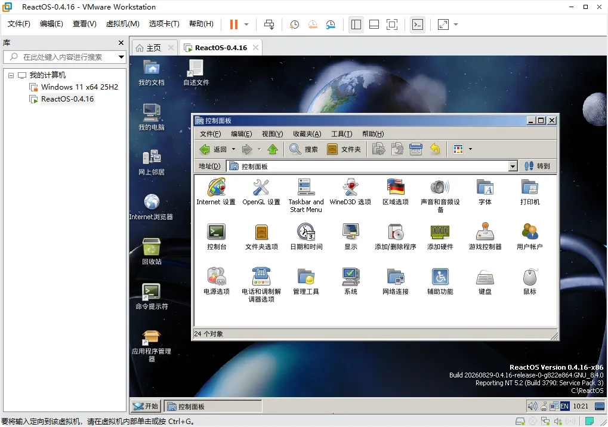Open 工具(T) menu in Control Panel
The width and height of the screenshot is (608, 427).
[342, 134]
